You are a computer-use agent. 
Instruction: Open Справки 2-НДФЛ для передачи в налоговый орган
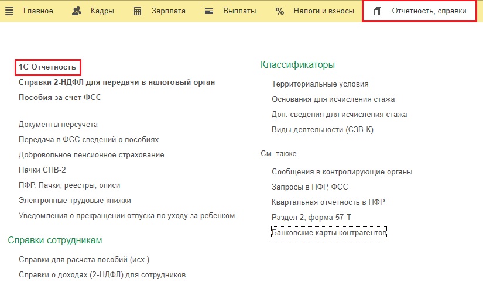tap(117, 82)
